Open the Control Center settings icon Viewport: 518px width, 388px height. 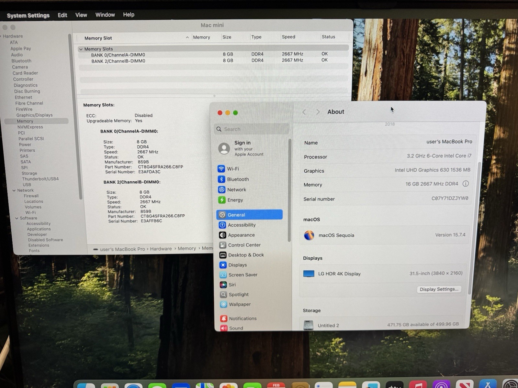(x=223, y=245)
